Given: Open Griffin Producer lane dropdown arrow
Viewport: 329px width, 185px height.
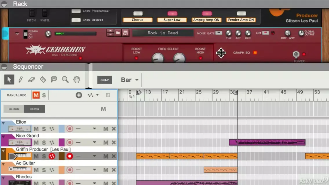Looking at the screenshot, I should [x=94, y=156].
